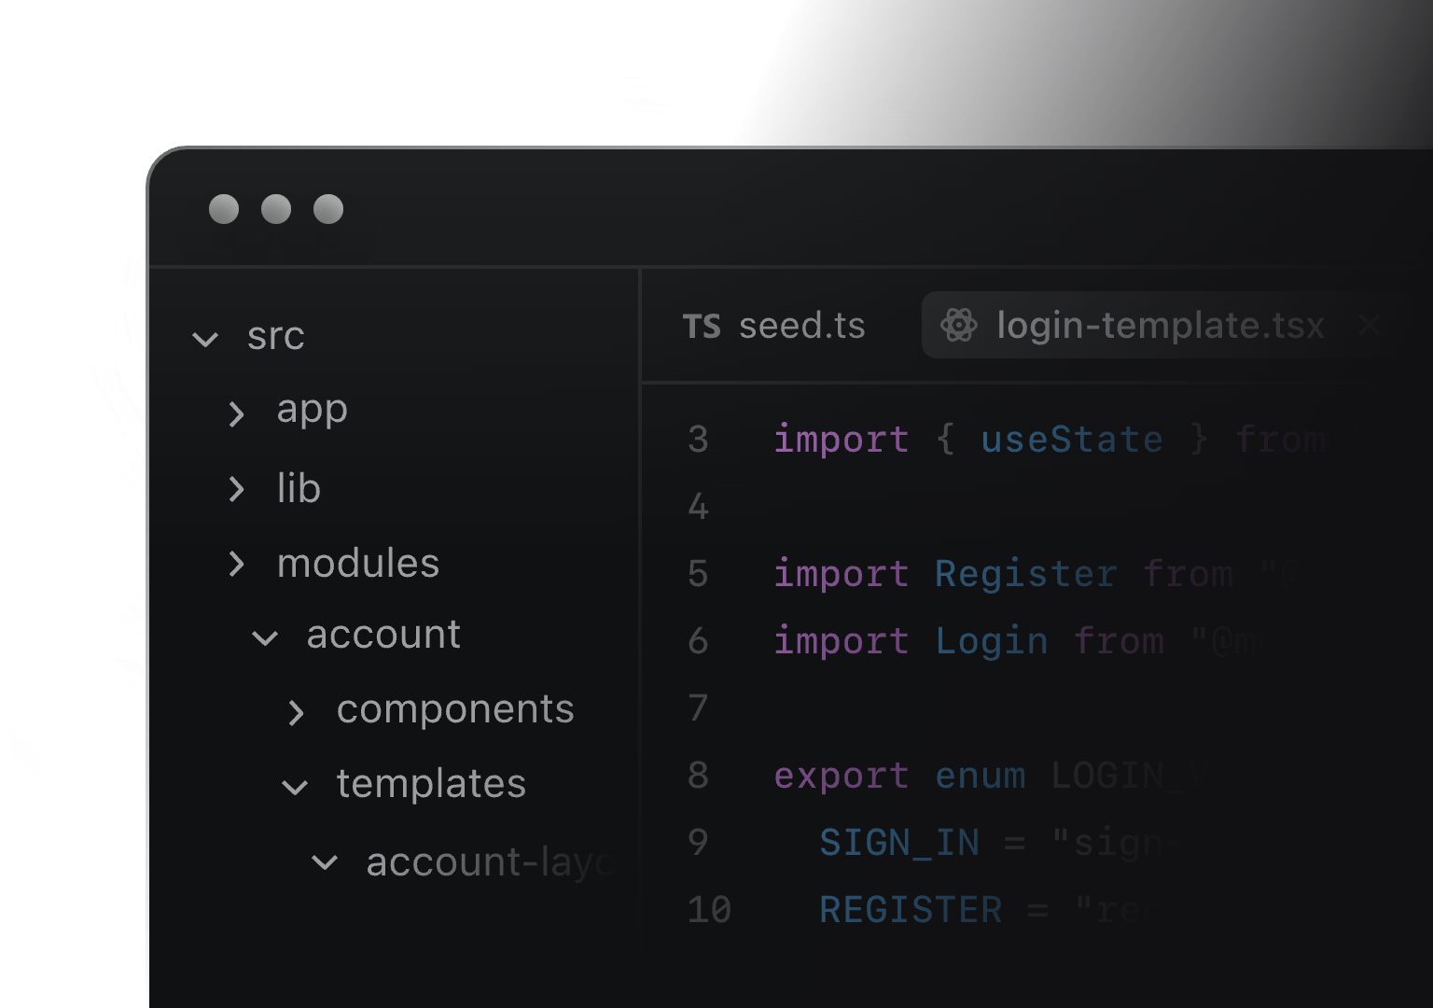Viewport: 1433px width, 1008px height.
Task: Collapse the src folder chevron
Action: click(205, 339)
